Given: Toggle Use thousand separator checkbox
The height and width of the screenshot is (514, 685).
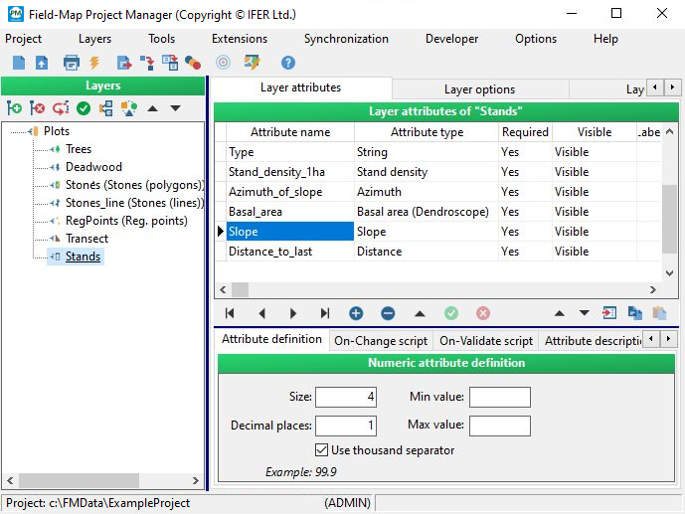Looking at the screenshot, I should click(x=321, y=450).
